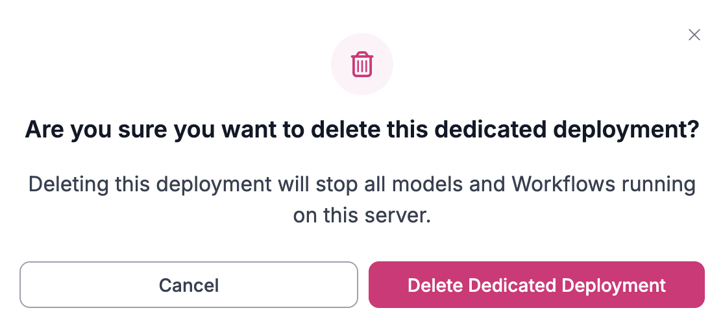The image size is (723, 332).
Task: Close the dialog with the X icon
Action: click(694, 35)
